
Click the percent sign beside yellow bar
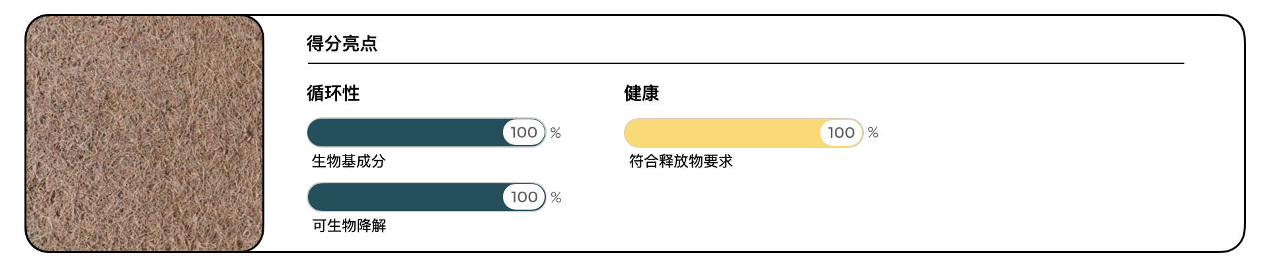pos(873,133)
